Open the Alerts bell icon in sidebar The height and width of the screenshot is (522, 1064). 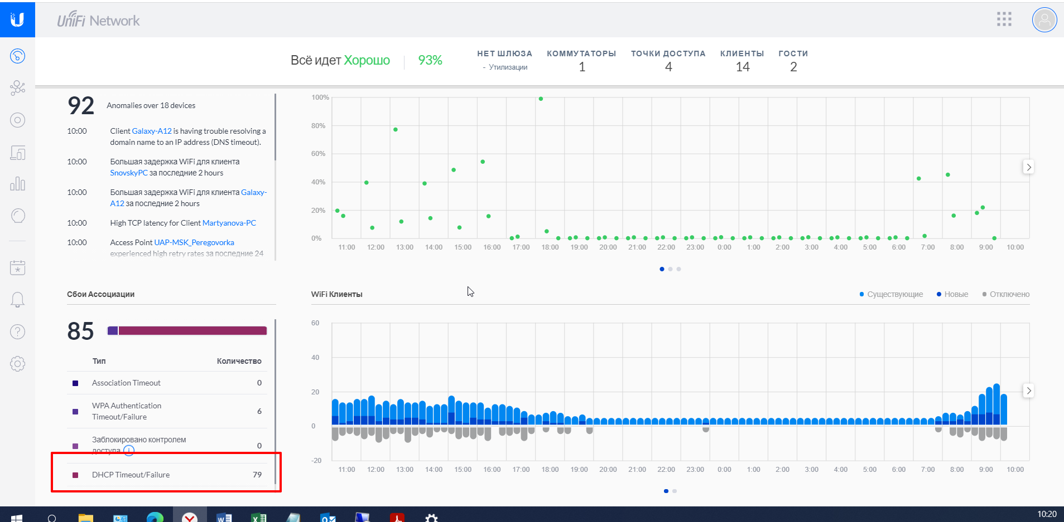click(x=18, y=300)
